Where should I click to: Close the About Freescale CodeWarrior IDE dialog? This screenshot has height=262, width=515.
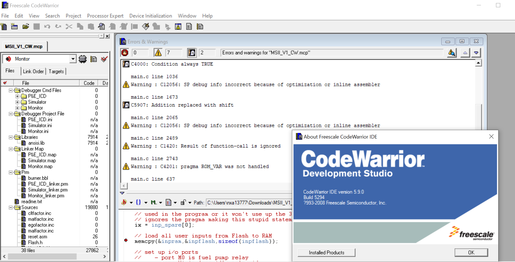pos(491,137)
